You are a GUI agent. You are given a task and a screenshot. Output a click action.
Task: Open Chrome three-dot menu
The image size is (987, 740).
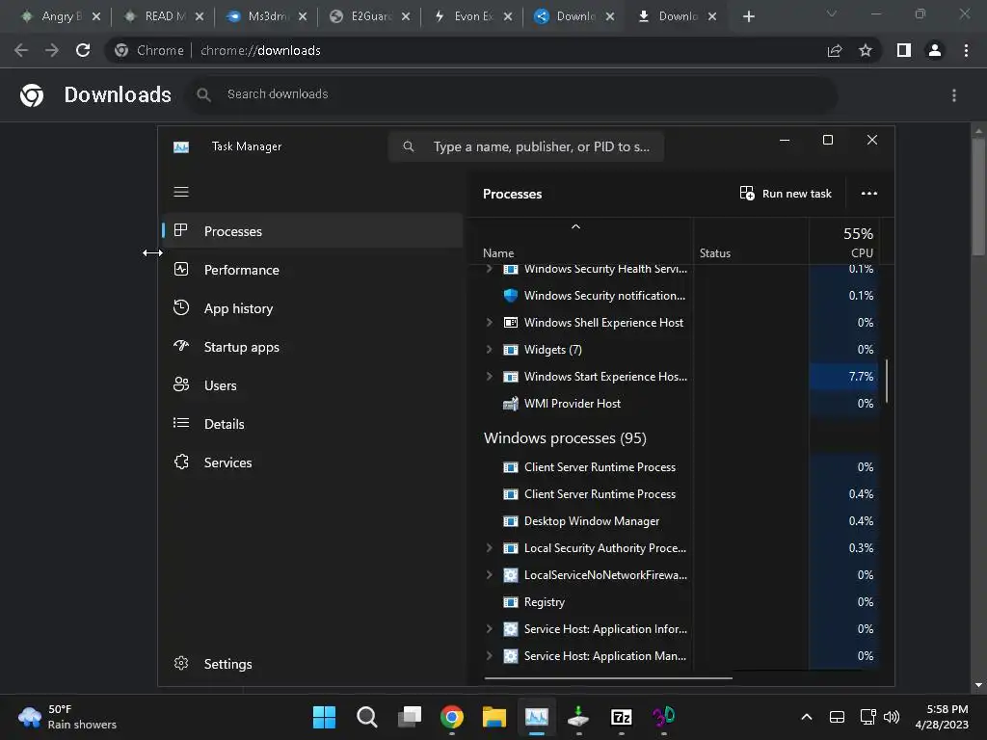point(966,50)
